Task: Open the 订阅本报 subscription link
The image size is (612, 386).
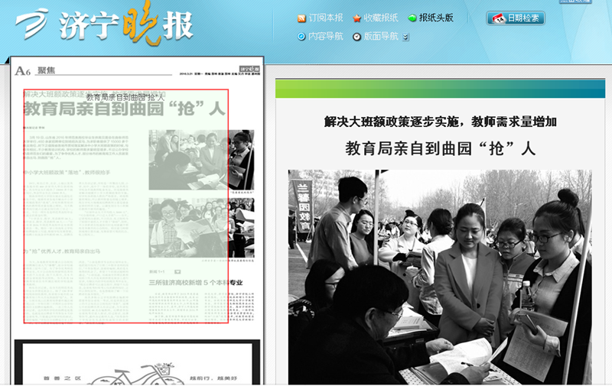Action: pos(326,18)
